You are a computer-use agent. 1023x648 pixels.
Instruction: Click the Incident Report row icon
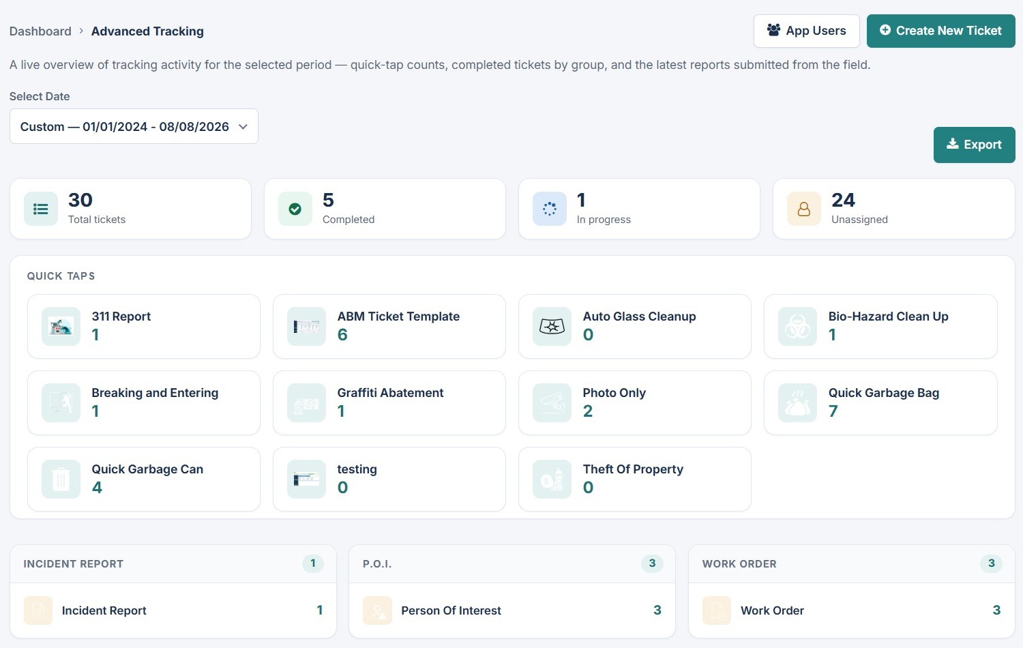[x=38, y=610]
